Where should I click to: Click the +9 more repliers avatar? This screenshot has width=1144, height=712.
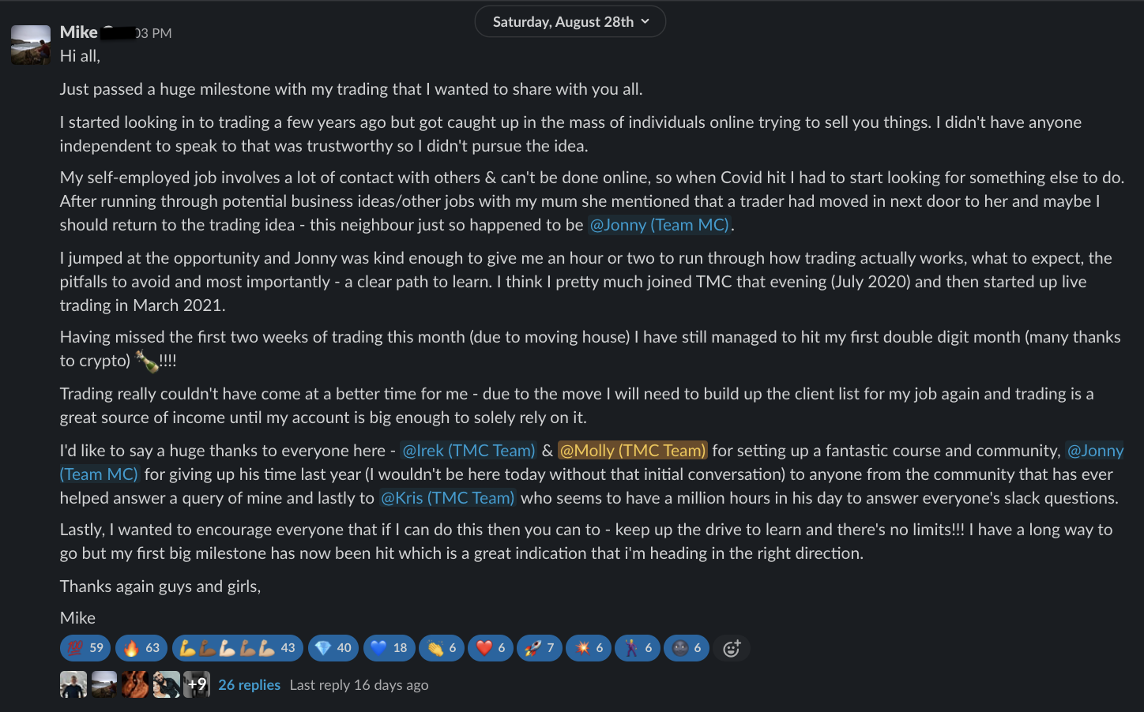click(x=197, y=684)
